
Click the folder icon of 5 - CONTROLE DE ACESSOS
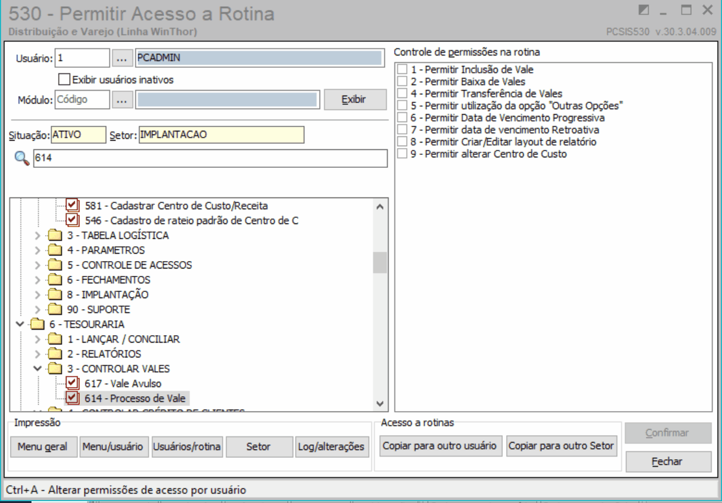tap(56, 265)
